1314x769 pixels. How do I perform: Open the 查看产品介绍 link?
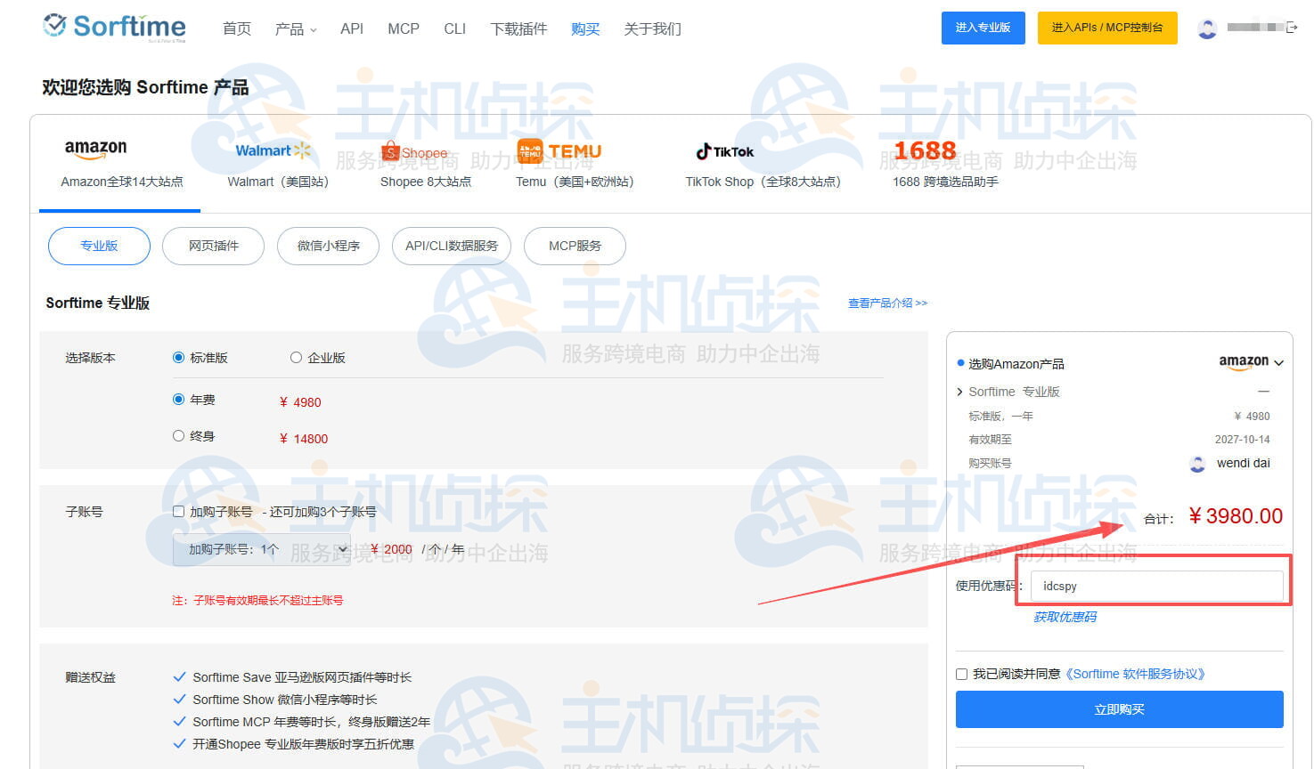[x=888, y=304]
